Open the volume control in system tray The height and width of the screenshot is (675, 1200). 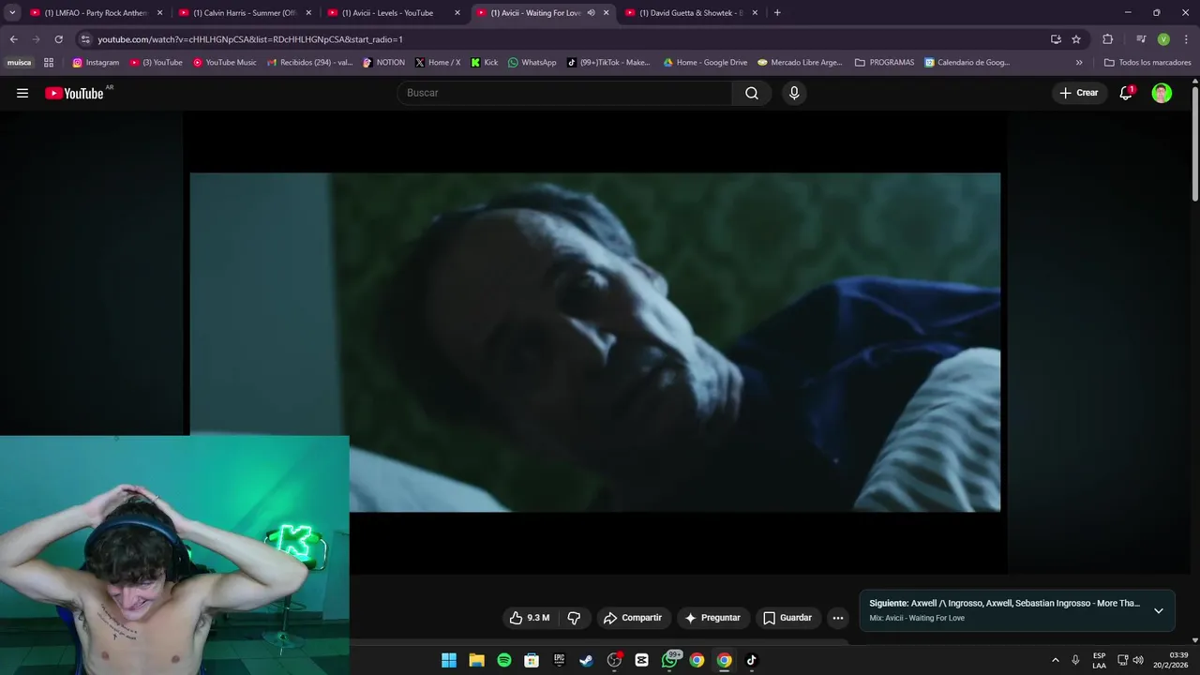pos(1138,660)
